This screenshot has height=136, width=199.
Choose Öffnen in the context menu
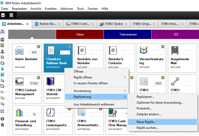tap(97, 72)
